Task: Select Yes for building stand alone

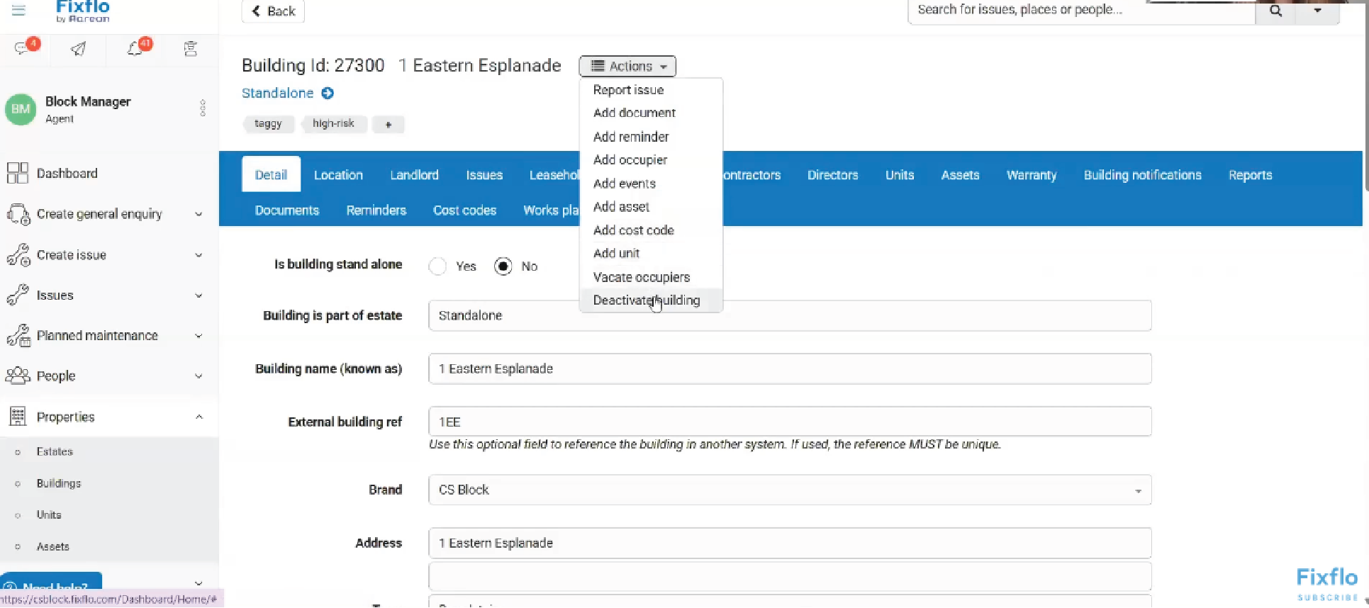Action: point(438,266)
